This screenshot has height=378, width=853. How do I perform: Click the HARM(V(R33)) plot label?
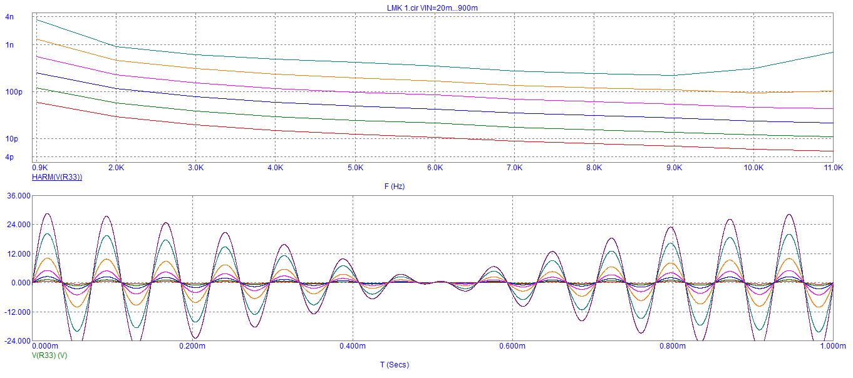tap(57, 177)
